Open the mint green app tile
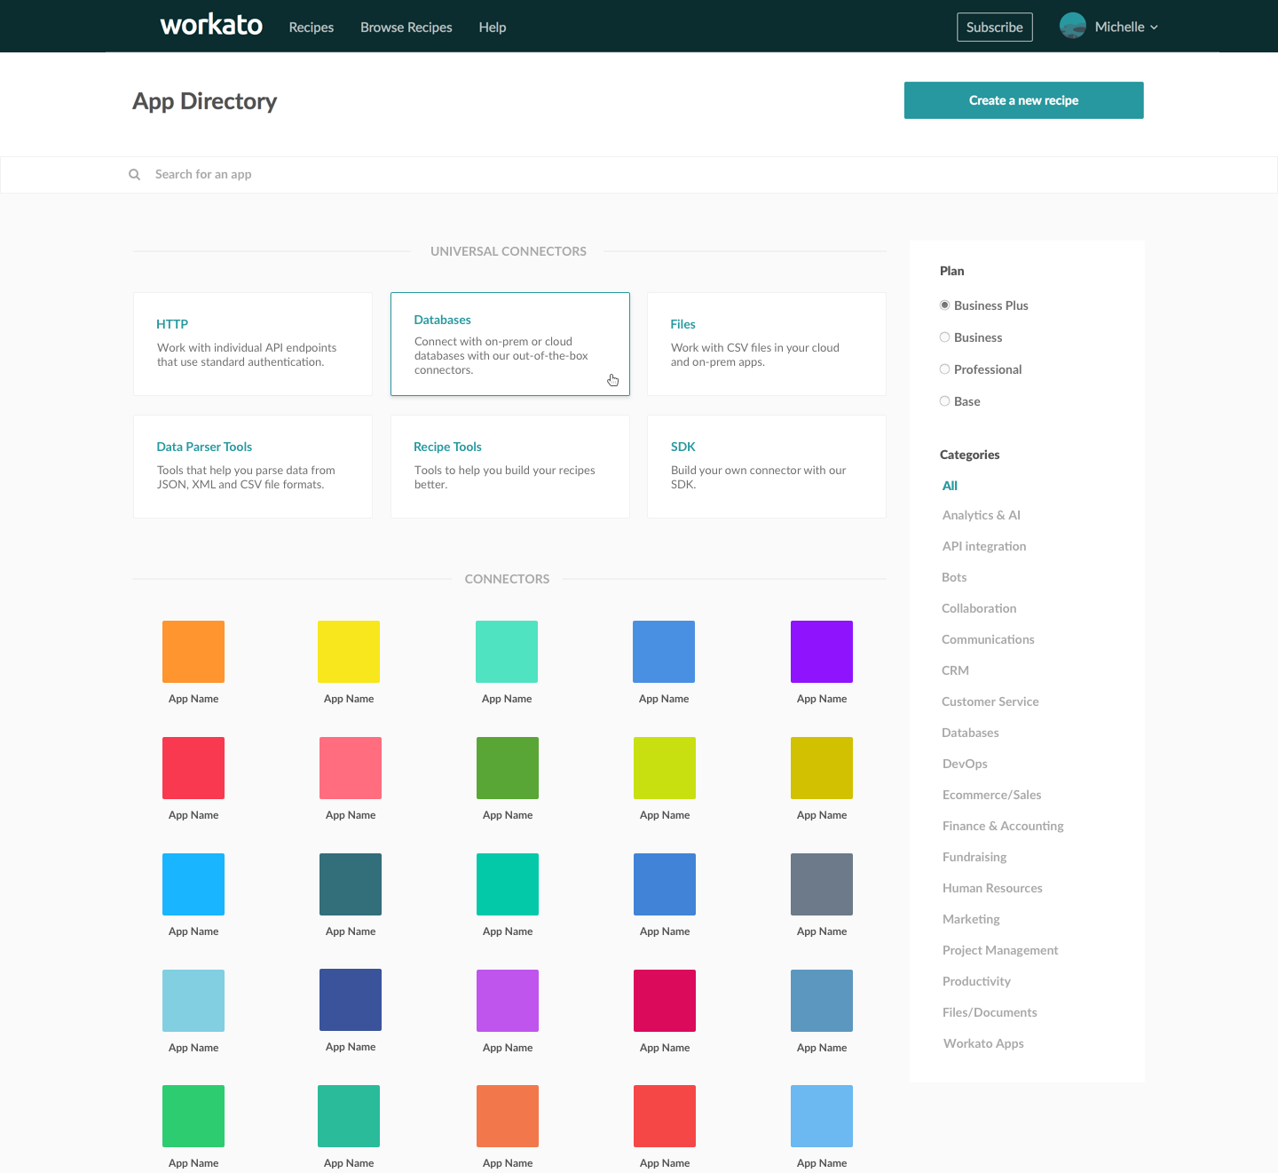 [507, 652]
